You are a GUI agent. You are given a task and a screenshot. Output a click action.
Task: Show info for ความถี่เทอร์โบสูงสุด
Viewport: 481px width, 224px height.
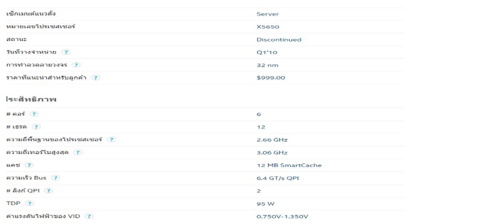pos(78,152)
